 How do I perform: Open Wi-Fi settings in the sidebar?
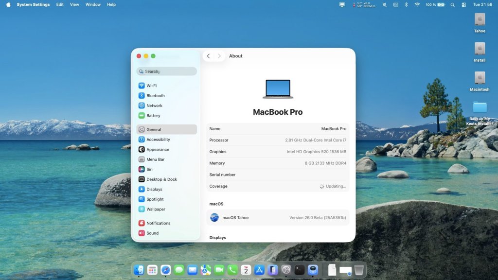[151, 86]
